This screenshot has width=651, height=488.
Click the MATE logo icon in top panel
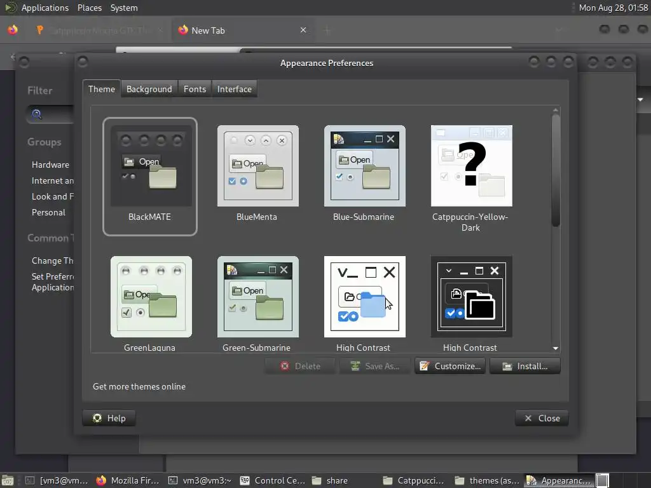pos(10,8)
